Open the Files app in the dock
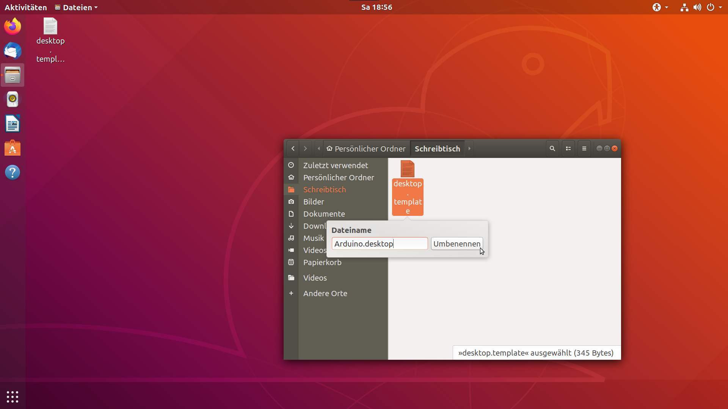 [x=13, y=75]
